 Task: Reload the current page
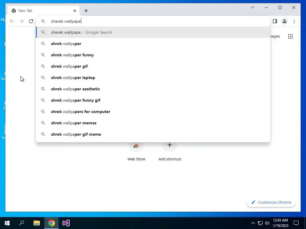(31, 21)
